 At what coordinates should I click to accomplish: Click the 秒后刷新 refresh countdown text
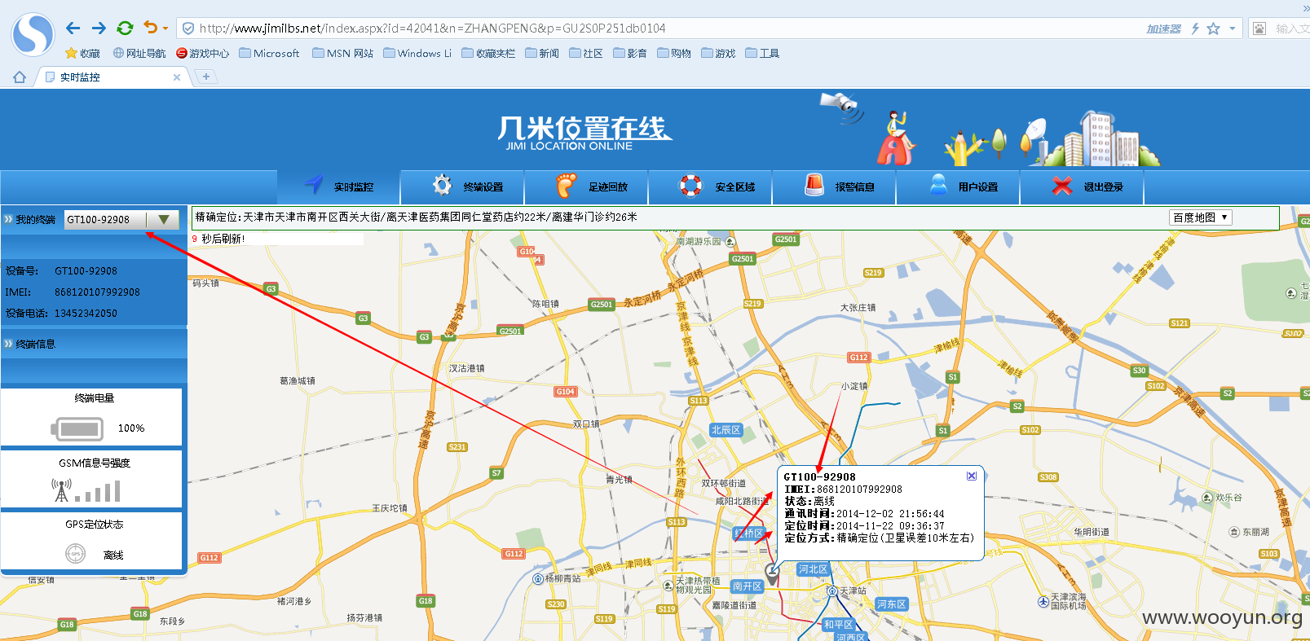click(223, 239)
